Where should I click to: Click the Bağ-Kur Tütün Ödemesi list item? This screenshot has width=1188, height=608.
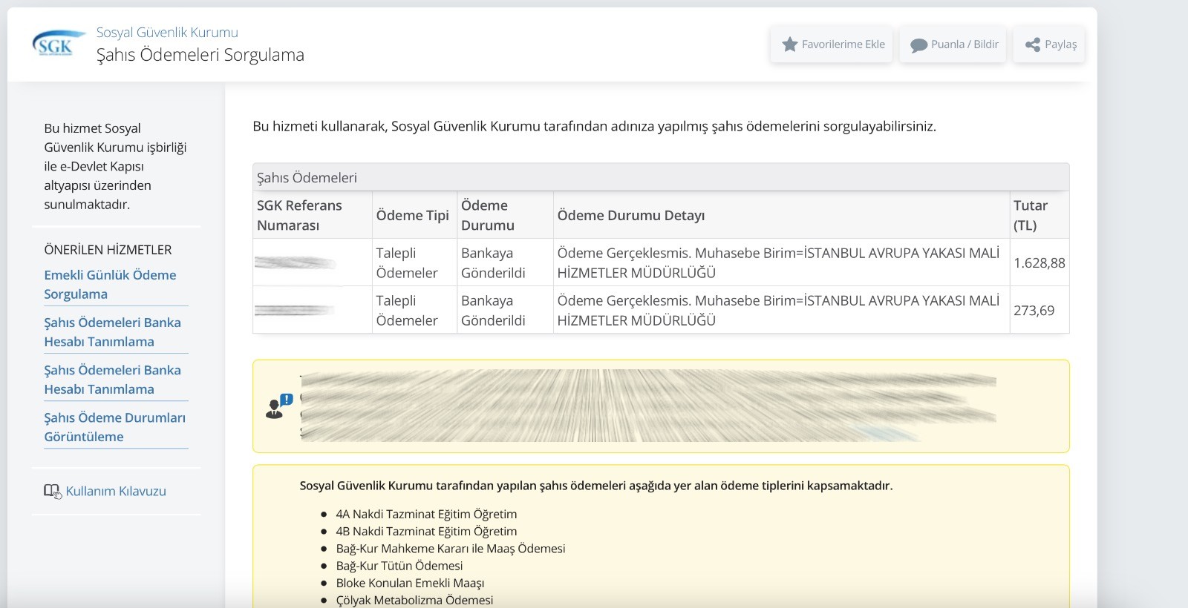(399, 566)
